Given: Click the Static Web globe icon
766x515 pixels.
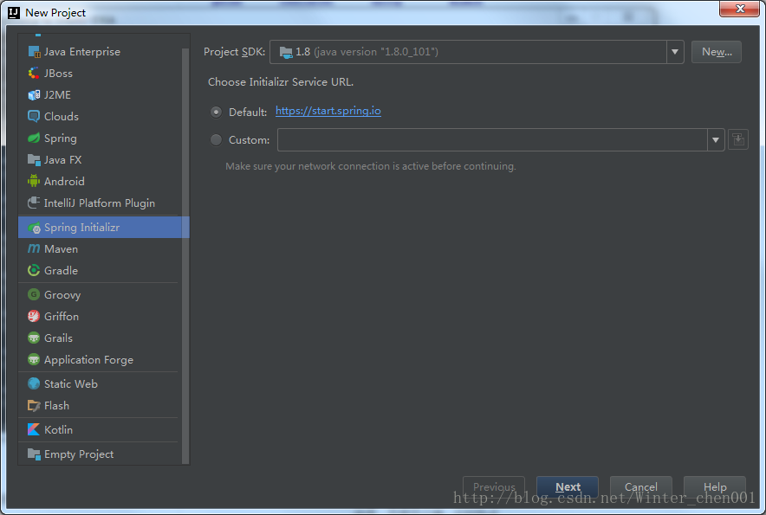Looking at the screenshot, I should pos(34,383).
